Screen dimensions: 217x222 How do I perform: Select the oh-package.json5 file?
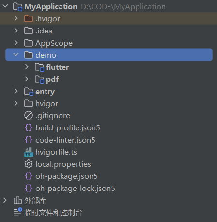click(x=66, y=176)
